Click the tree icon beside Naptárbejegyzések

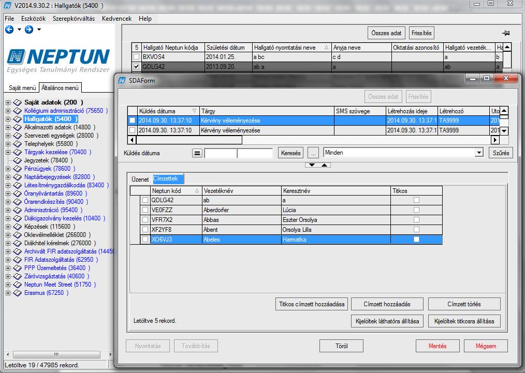pyautogui.click(x=18, y=177)
